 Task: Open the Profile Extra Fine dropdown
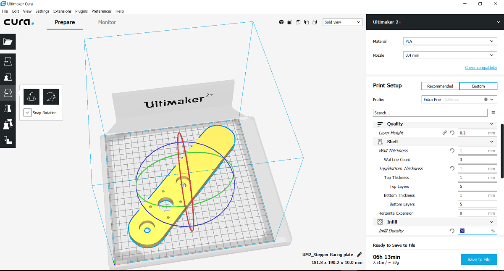coord(459,100)
